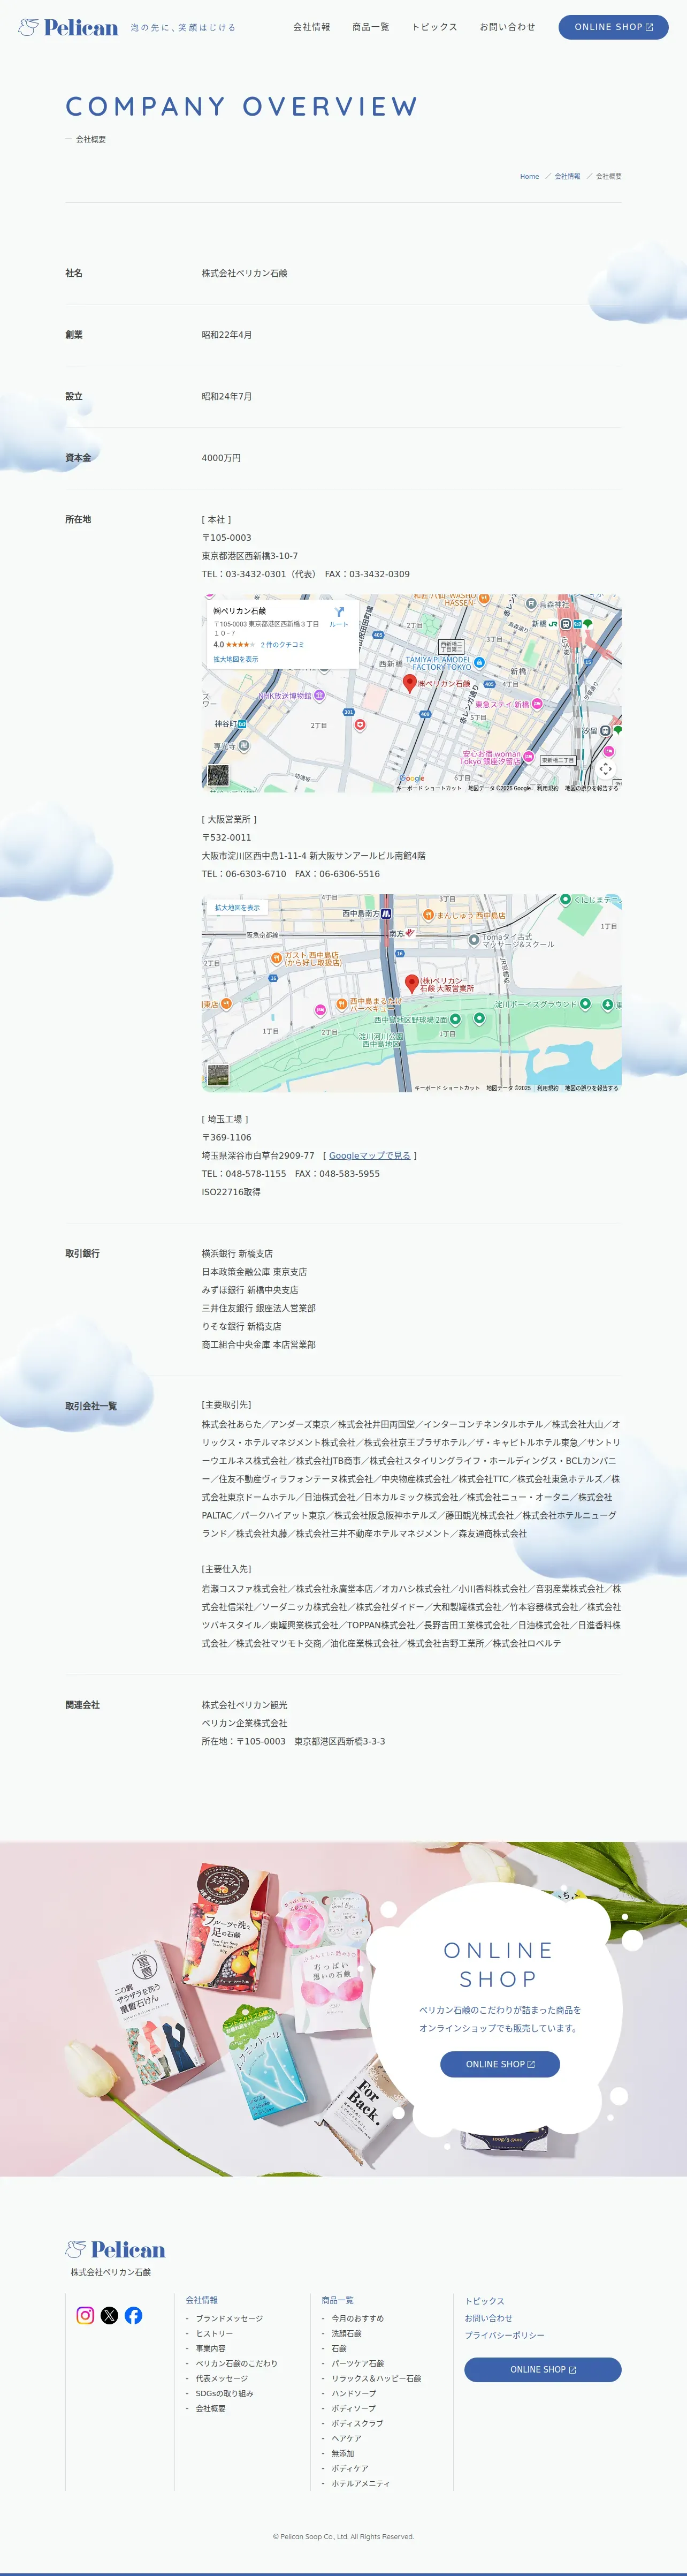The image size is (687, 2576).
Task: Click the NHK放送博物館 museum marker
Action: point(319,695)
